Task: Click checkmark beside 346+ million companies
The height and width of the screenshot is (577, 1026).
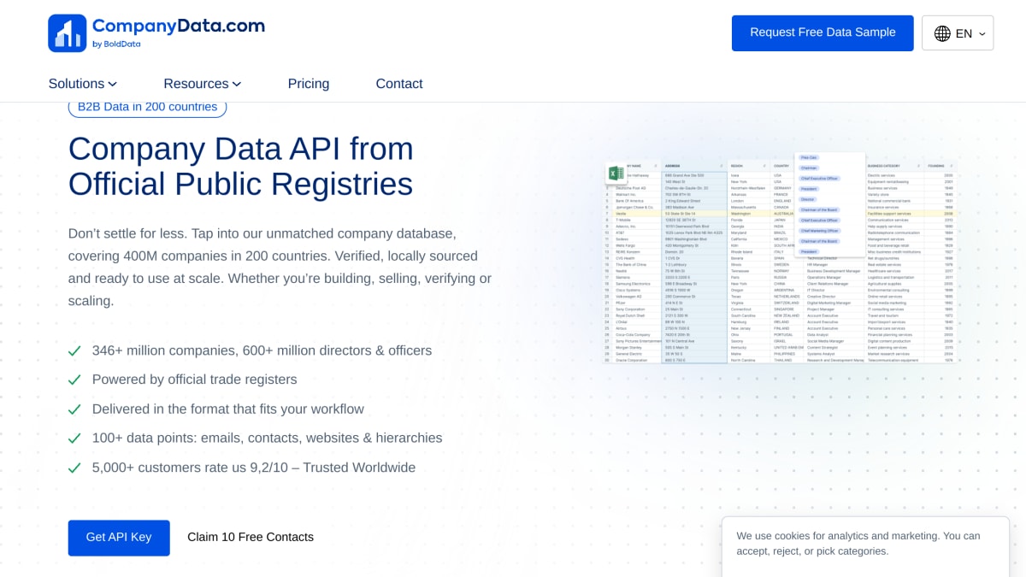Action: point(75,350)
